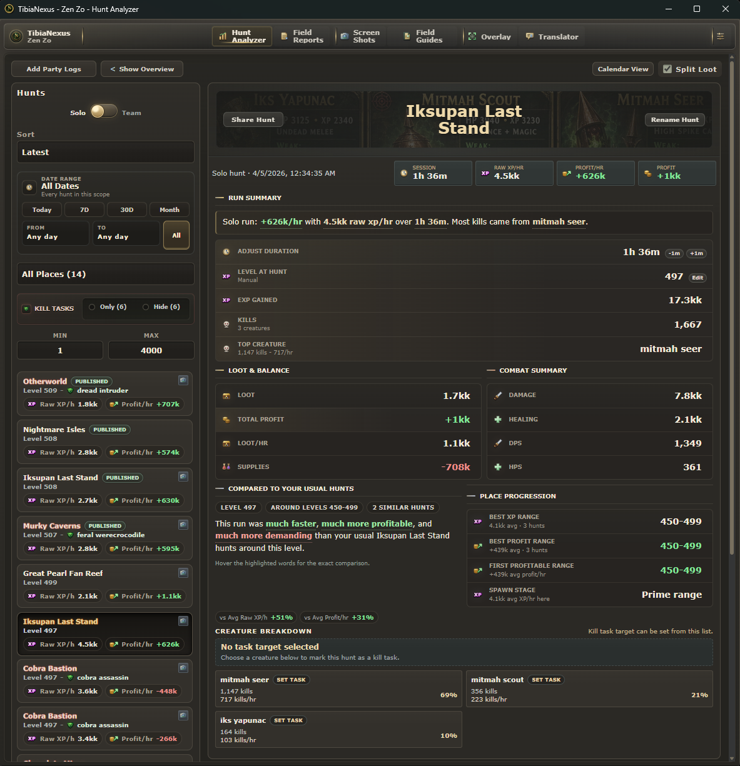Select the Month date range option
The image size is (740, 766).
[x=170, y=210]
